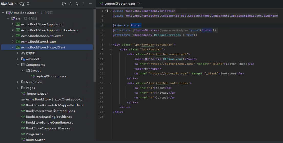Click the locate-in-solution target icon
The height and width of the screenshot is (143, 283).
point(64,4)
